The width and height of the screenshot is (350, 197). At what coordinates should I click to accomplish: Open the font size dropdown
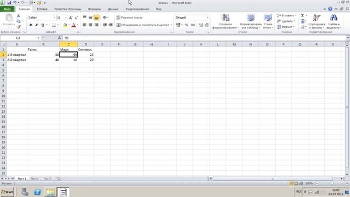point(66,18)
